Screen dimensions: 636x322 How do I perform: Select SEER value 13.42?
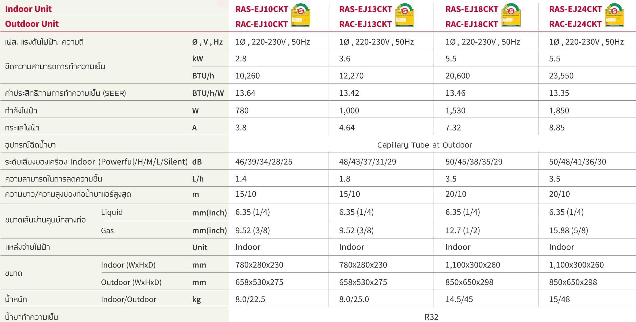pyautogui.click(x=349, y=93)
